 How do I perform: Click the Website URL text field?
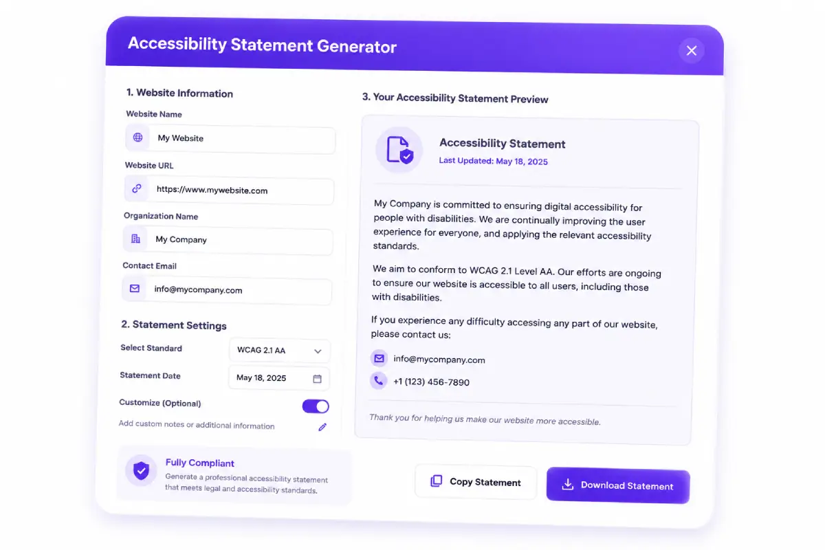(x=229, y=190)
